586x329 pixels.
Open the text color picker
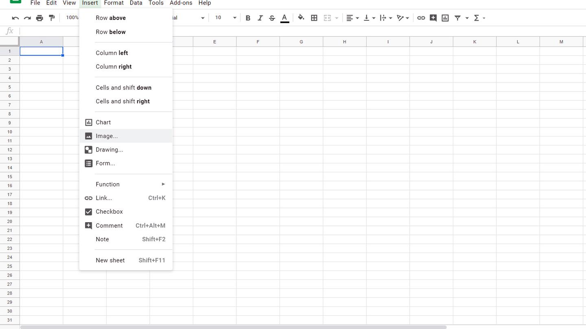pyautogui.click(x=285, y=18)
